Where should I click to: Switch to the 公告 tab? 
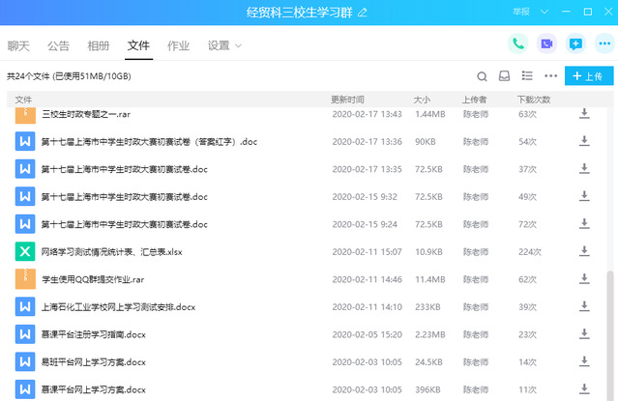[58, 45]
